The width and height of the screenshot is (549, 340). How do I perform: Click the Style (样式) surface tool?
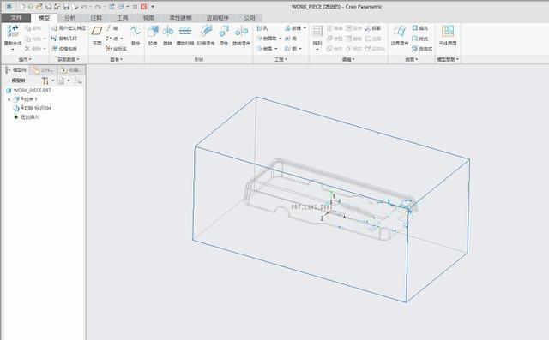click(x=420, y=39)
